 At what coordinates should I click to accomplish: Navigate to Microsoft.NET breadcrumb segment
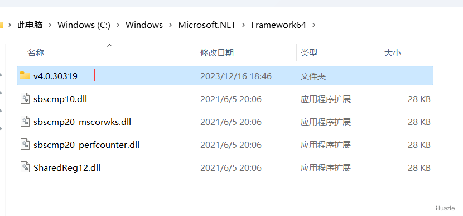coord(207,25)
